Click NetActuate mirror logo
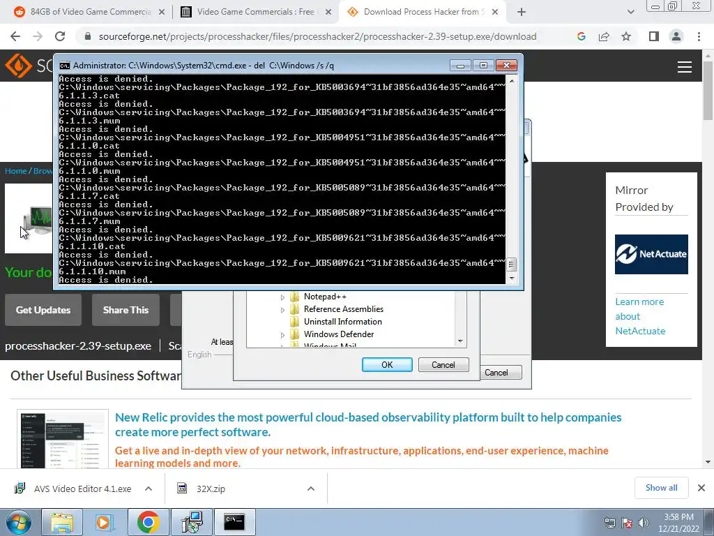The image size is (714, 536). click(x=651, y=254)
